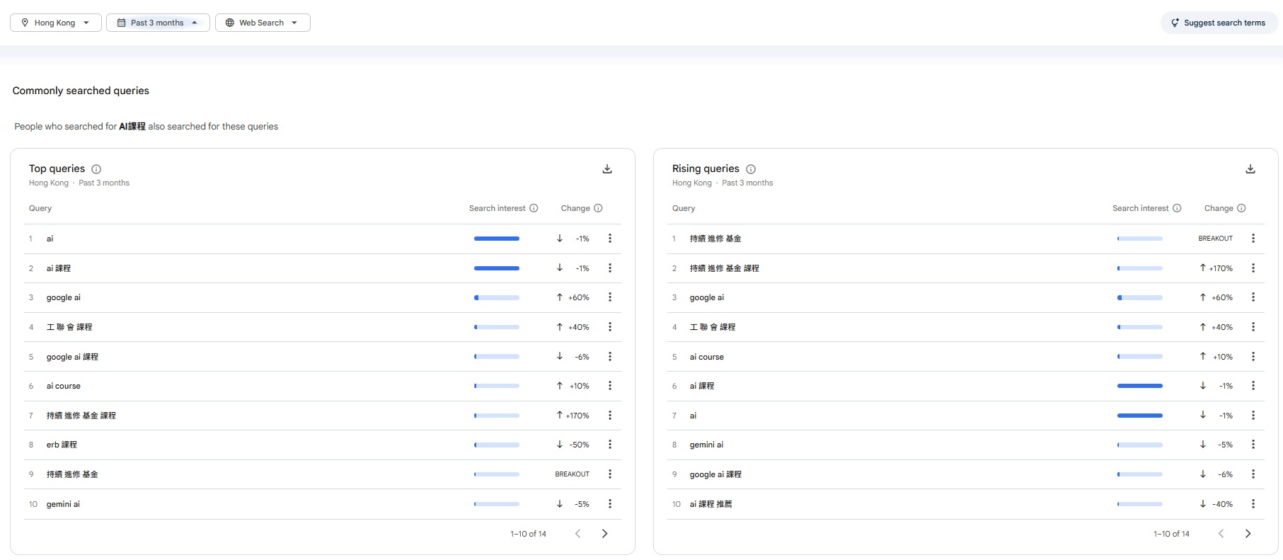
Task: Show Search interest info in Top queries
Action: [534, 208]
